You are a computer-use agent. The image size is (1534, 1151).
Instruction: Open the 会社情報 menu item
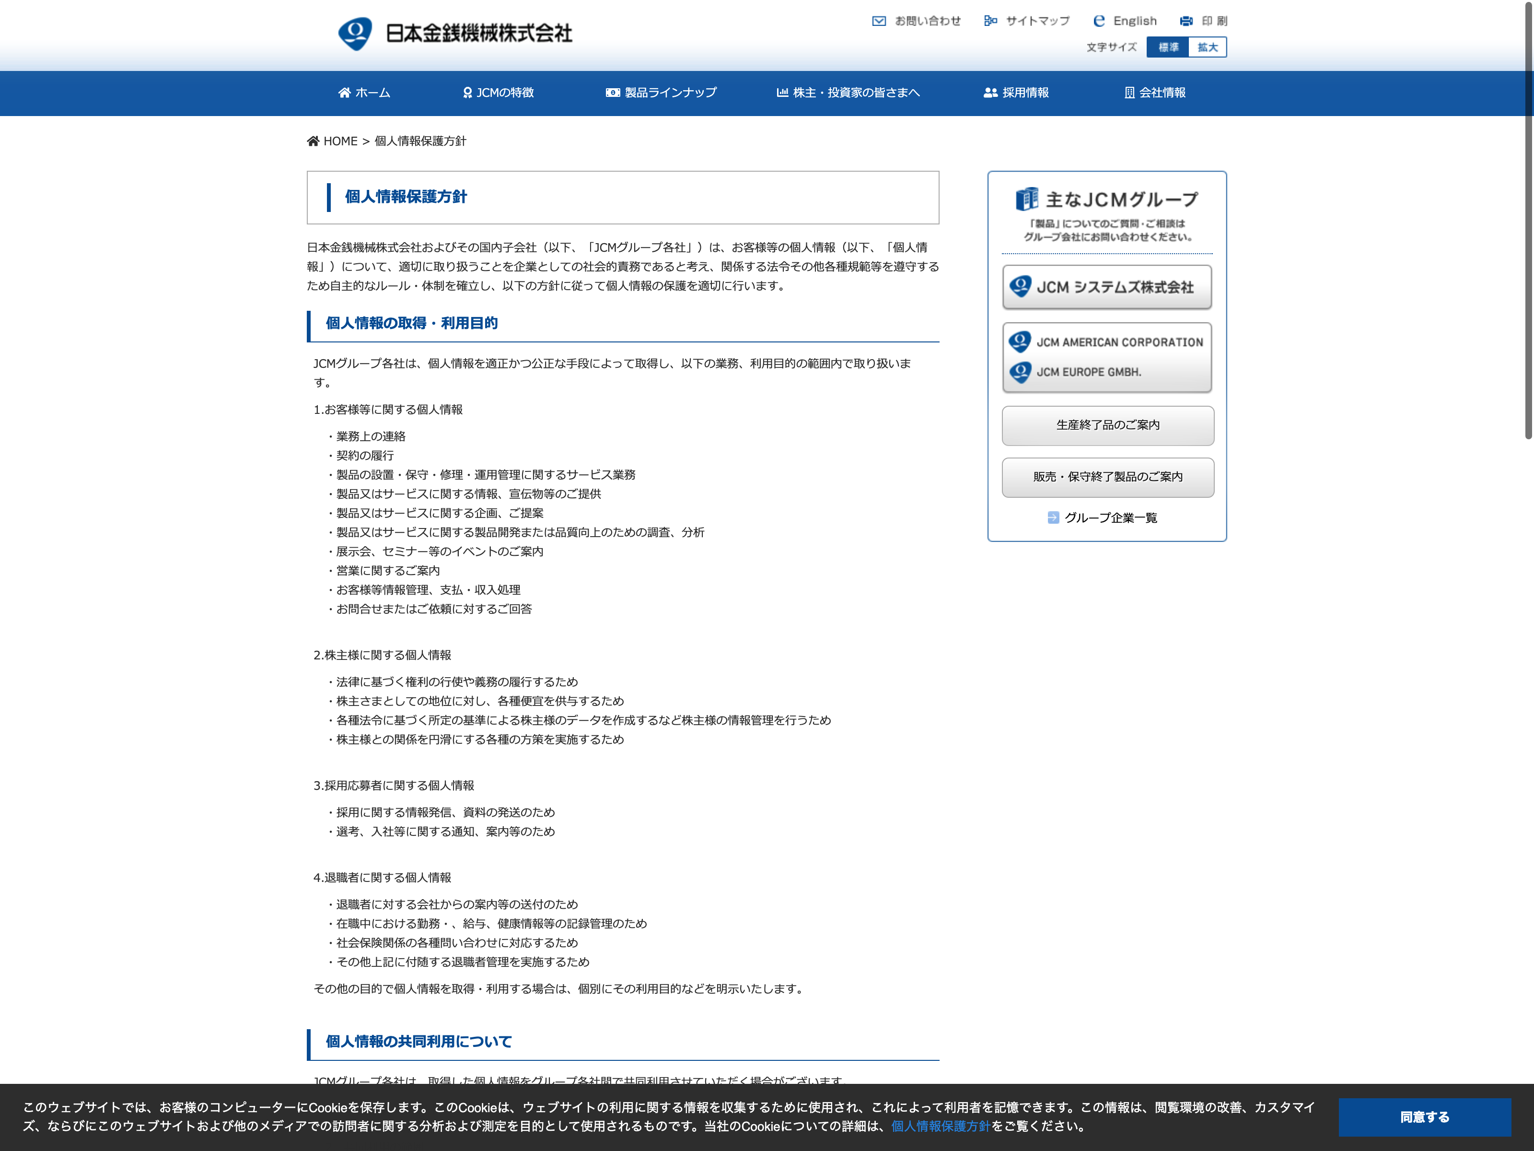1155,93
